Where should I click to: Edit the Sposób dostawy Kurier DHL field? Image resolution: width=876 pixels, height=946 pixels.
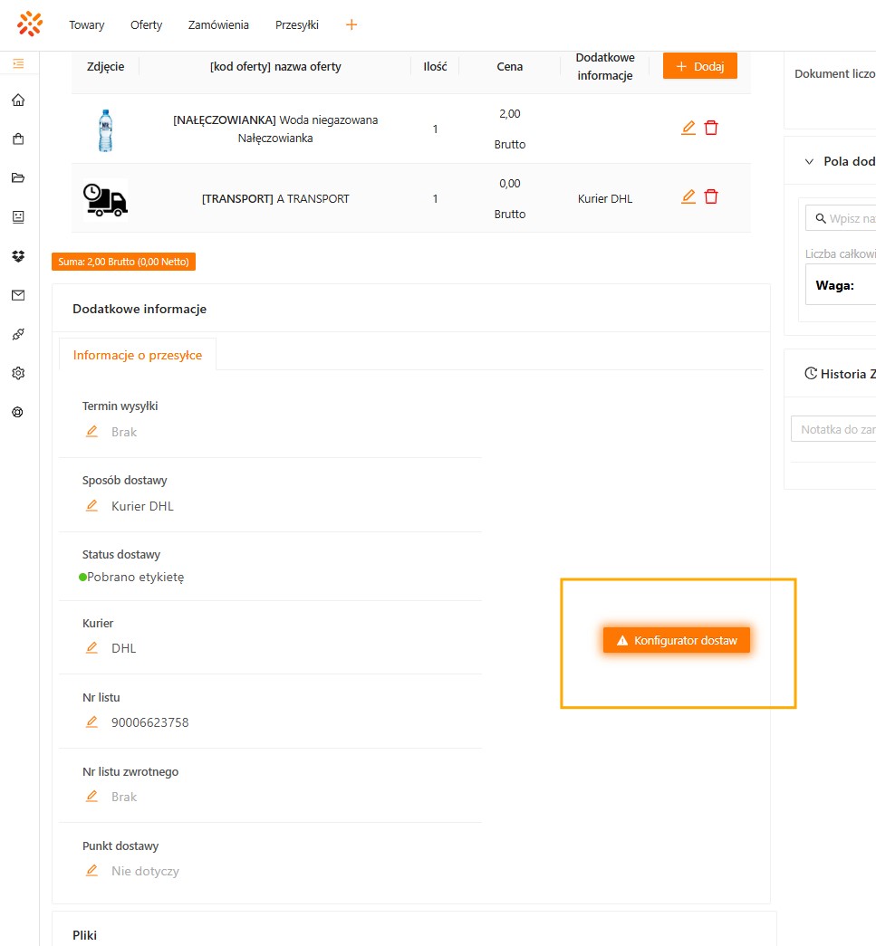tap(91, 506)
